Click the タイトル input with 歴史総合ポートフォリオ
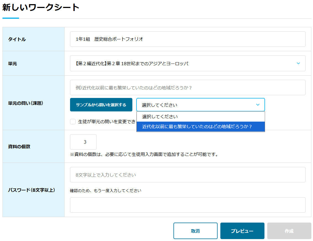 188,39
